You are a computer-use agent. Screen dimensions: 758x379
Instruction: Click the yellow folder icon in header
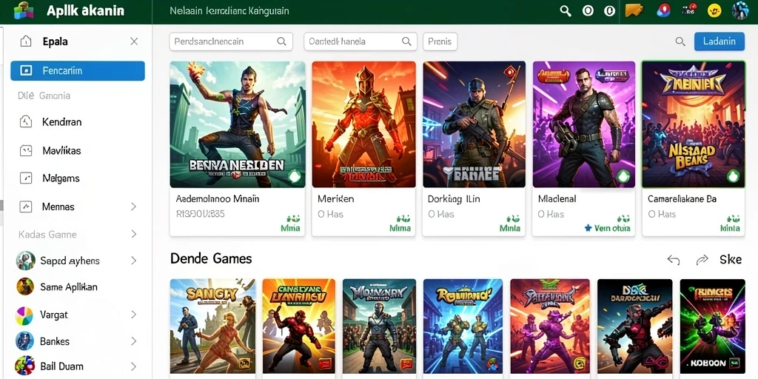tap(634, 10)
